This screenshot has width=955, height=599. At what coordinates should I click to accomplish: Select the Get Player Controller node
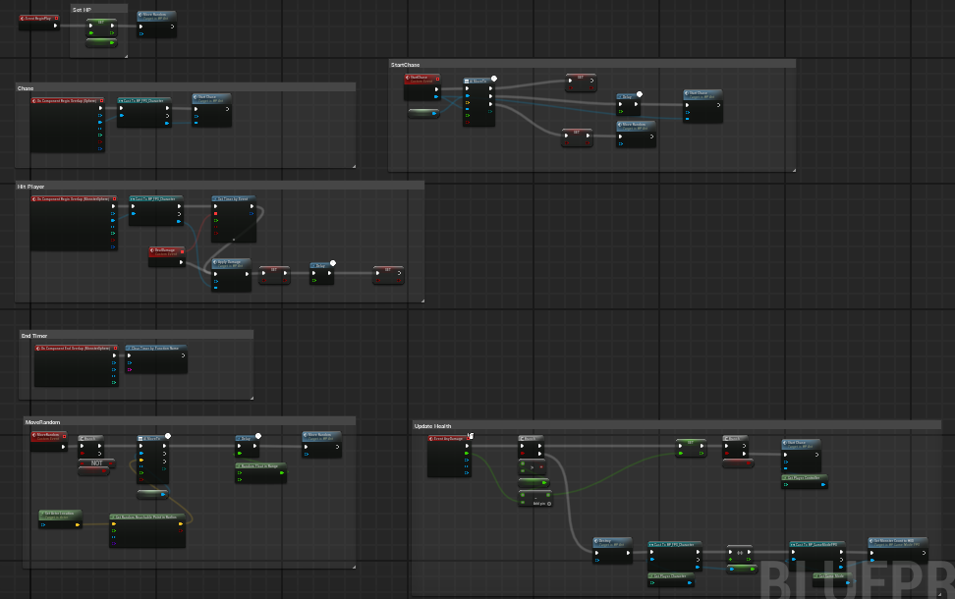pyautogui.click(x=805, y=481)
